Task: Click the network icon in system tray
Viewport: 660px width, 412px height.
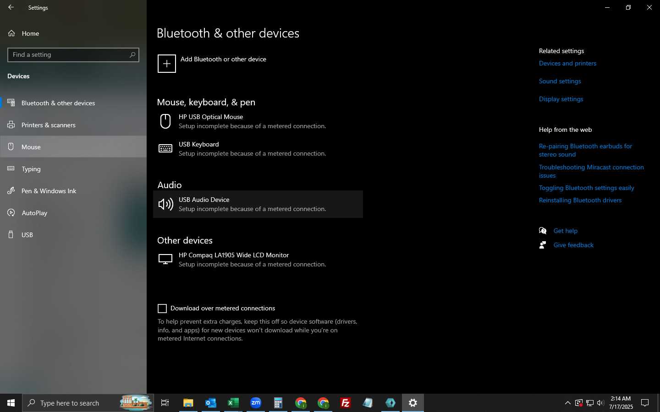Action: coord(589,403)
